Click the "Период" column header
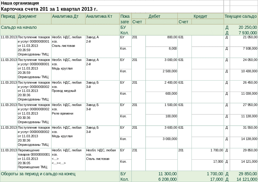The height and width of the screenshot is (182, 258). click(x=8, y=16)
